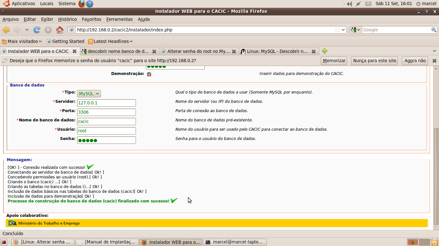Reload the page with the refresh icon

37,30
